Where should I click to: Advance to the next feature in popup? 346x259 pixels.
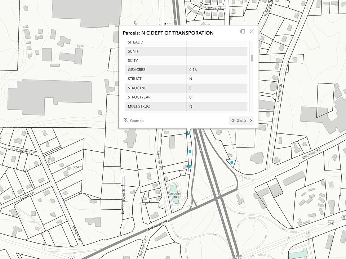[x=251, y=121]
